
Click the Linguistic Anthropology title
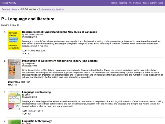click(37, 121)
